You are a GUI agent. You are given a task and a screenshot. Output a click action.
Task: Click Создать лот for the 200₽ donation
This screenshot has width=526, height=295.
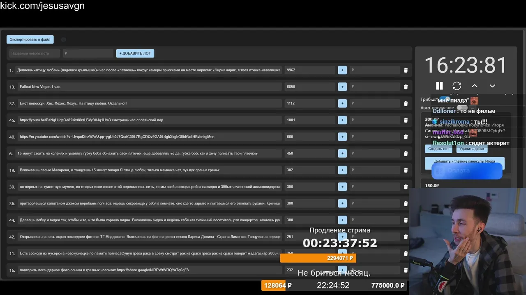click(x=438, y=149)
